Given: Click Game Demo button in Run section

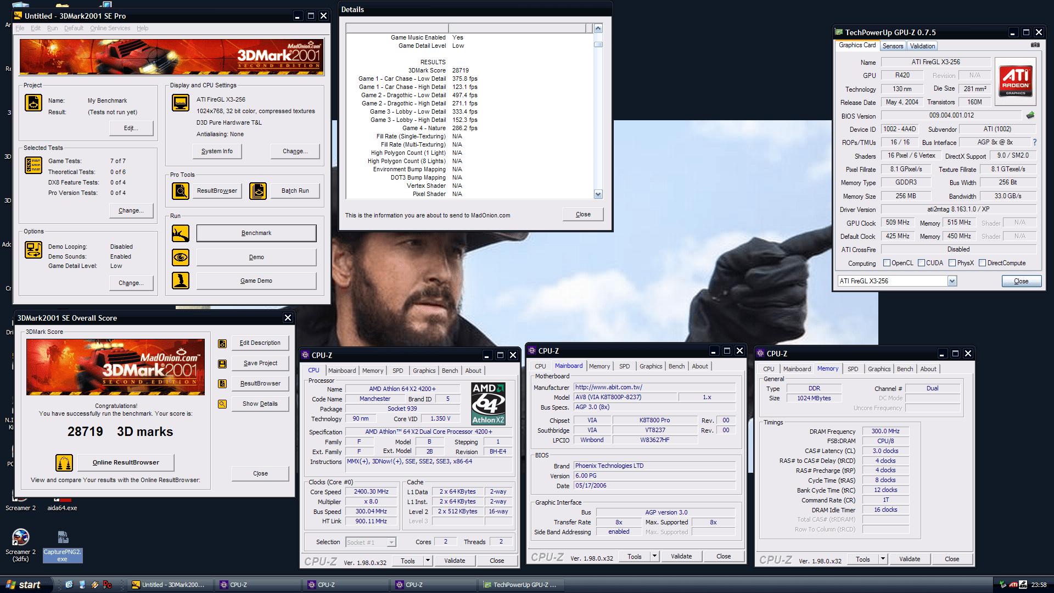Looking at the screenshot, I should pos(256,281).
